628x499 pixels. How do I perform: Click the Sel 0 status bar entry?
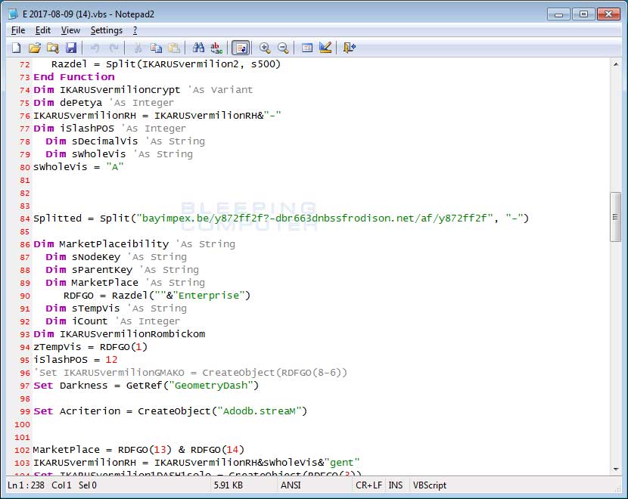(88, 485)
